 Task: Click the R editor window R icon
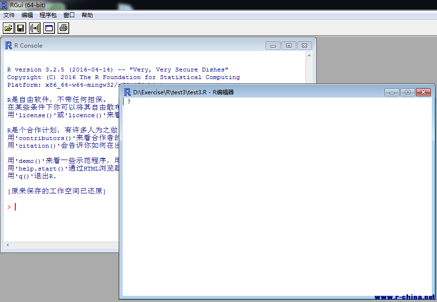click(x=127, y=92)
